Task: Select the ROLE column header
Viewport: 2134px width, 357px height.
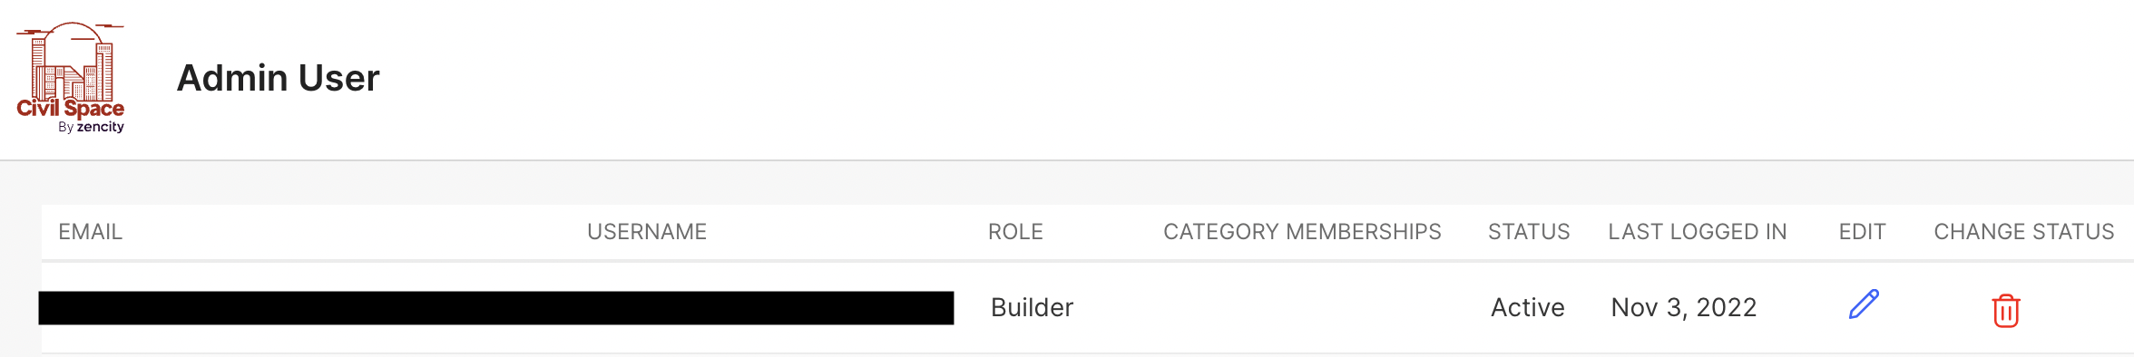Action: (1015, 232)
